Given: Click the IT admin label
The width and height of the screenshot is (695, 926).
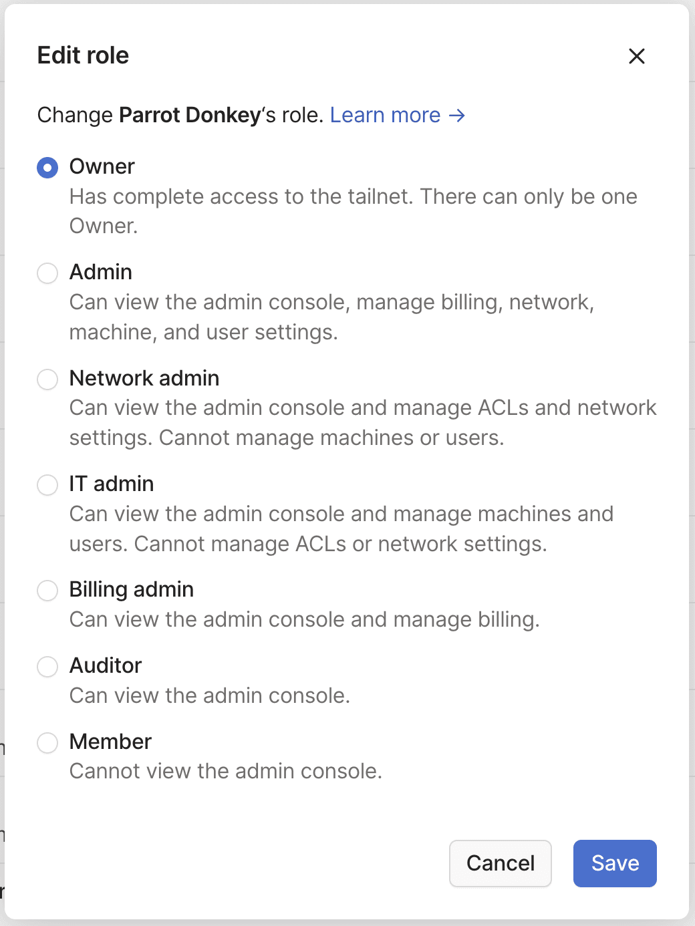Looking at the screenshot, I should [x=111, y=484].
